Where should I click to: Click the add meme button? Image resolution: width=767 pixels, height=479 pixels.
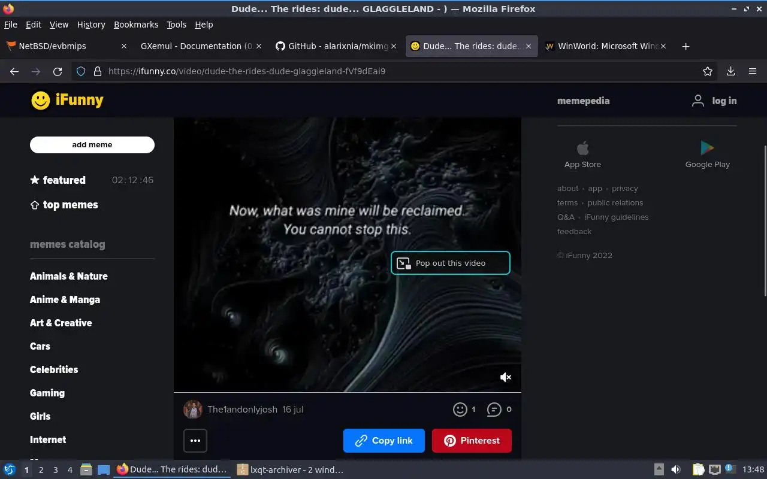tap(92, 144)
